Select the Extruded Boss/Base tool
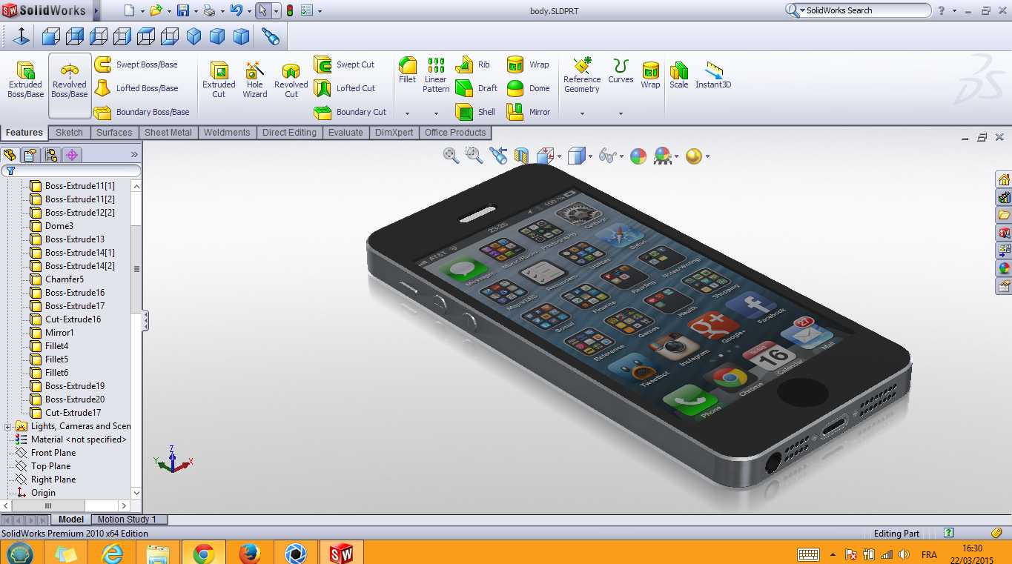 click(x=26, y=80)
